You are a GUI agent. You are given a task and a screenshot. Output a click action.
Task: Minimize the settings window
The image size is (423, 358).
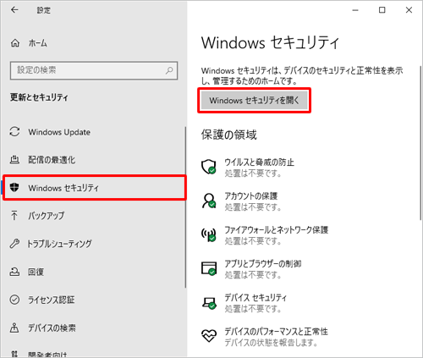point(355,10)
